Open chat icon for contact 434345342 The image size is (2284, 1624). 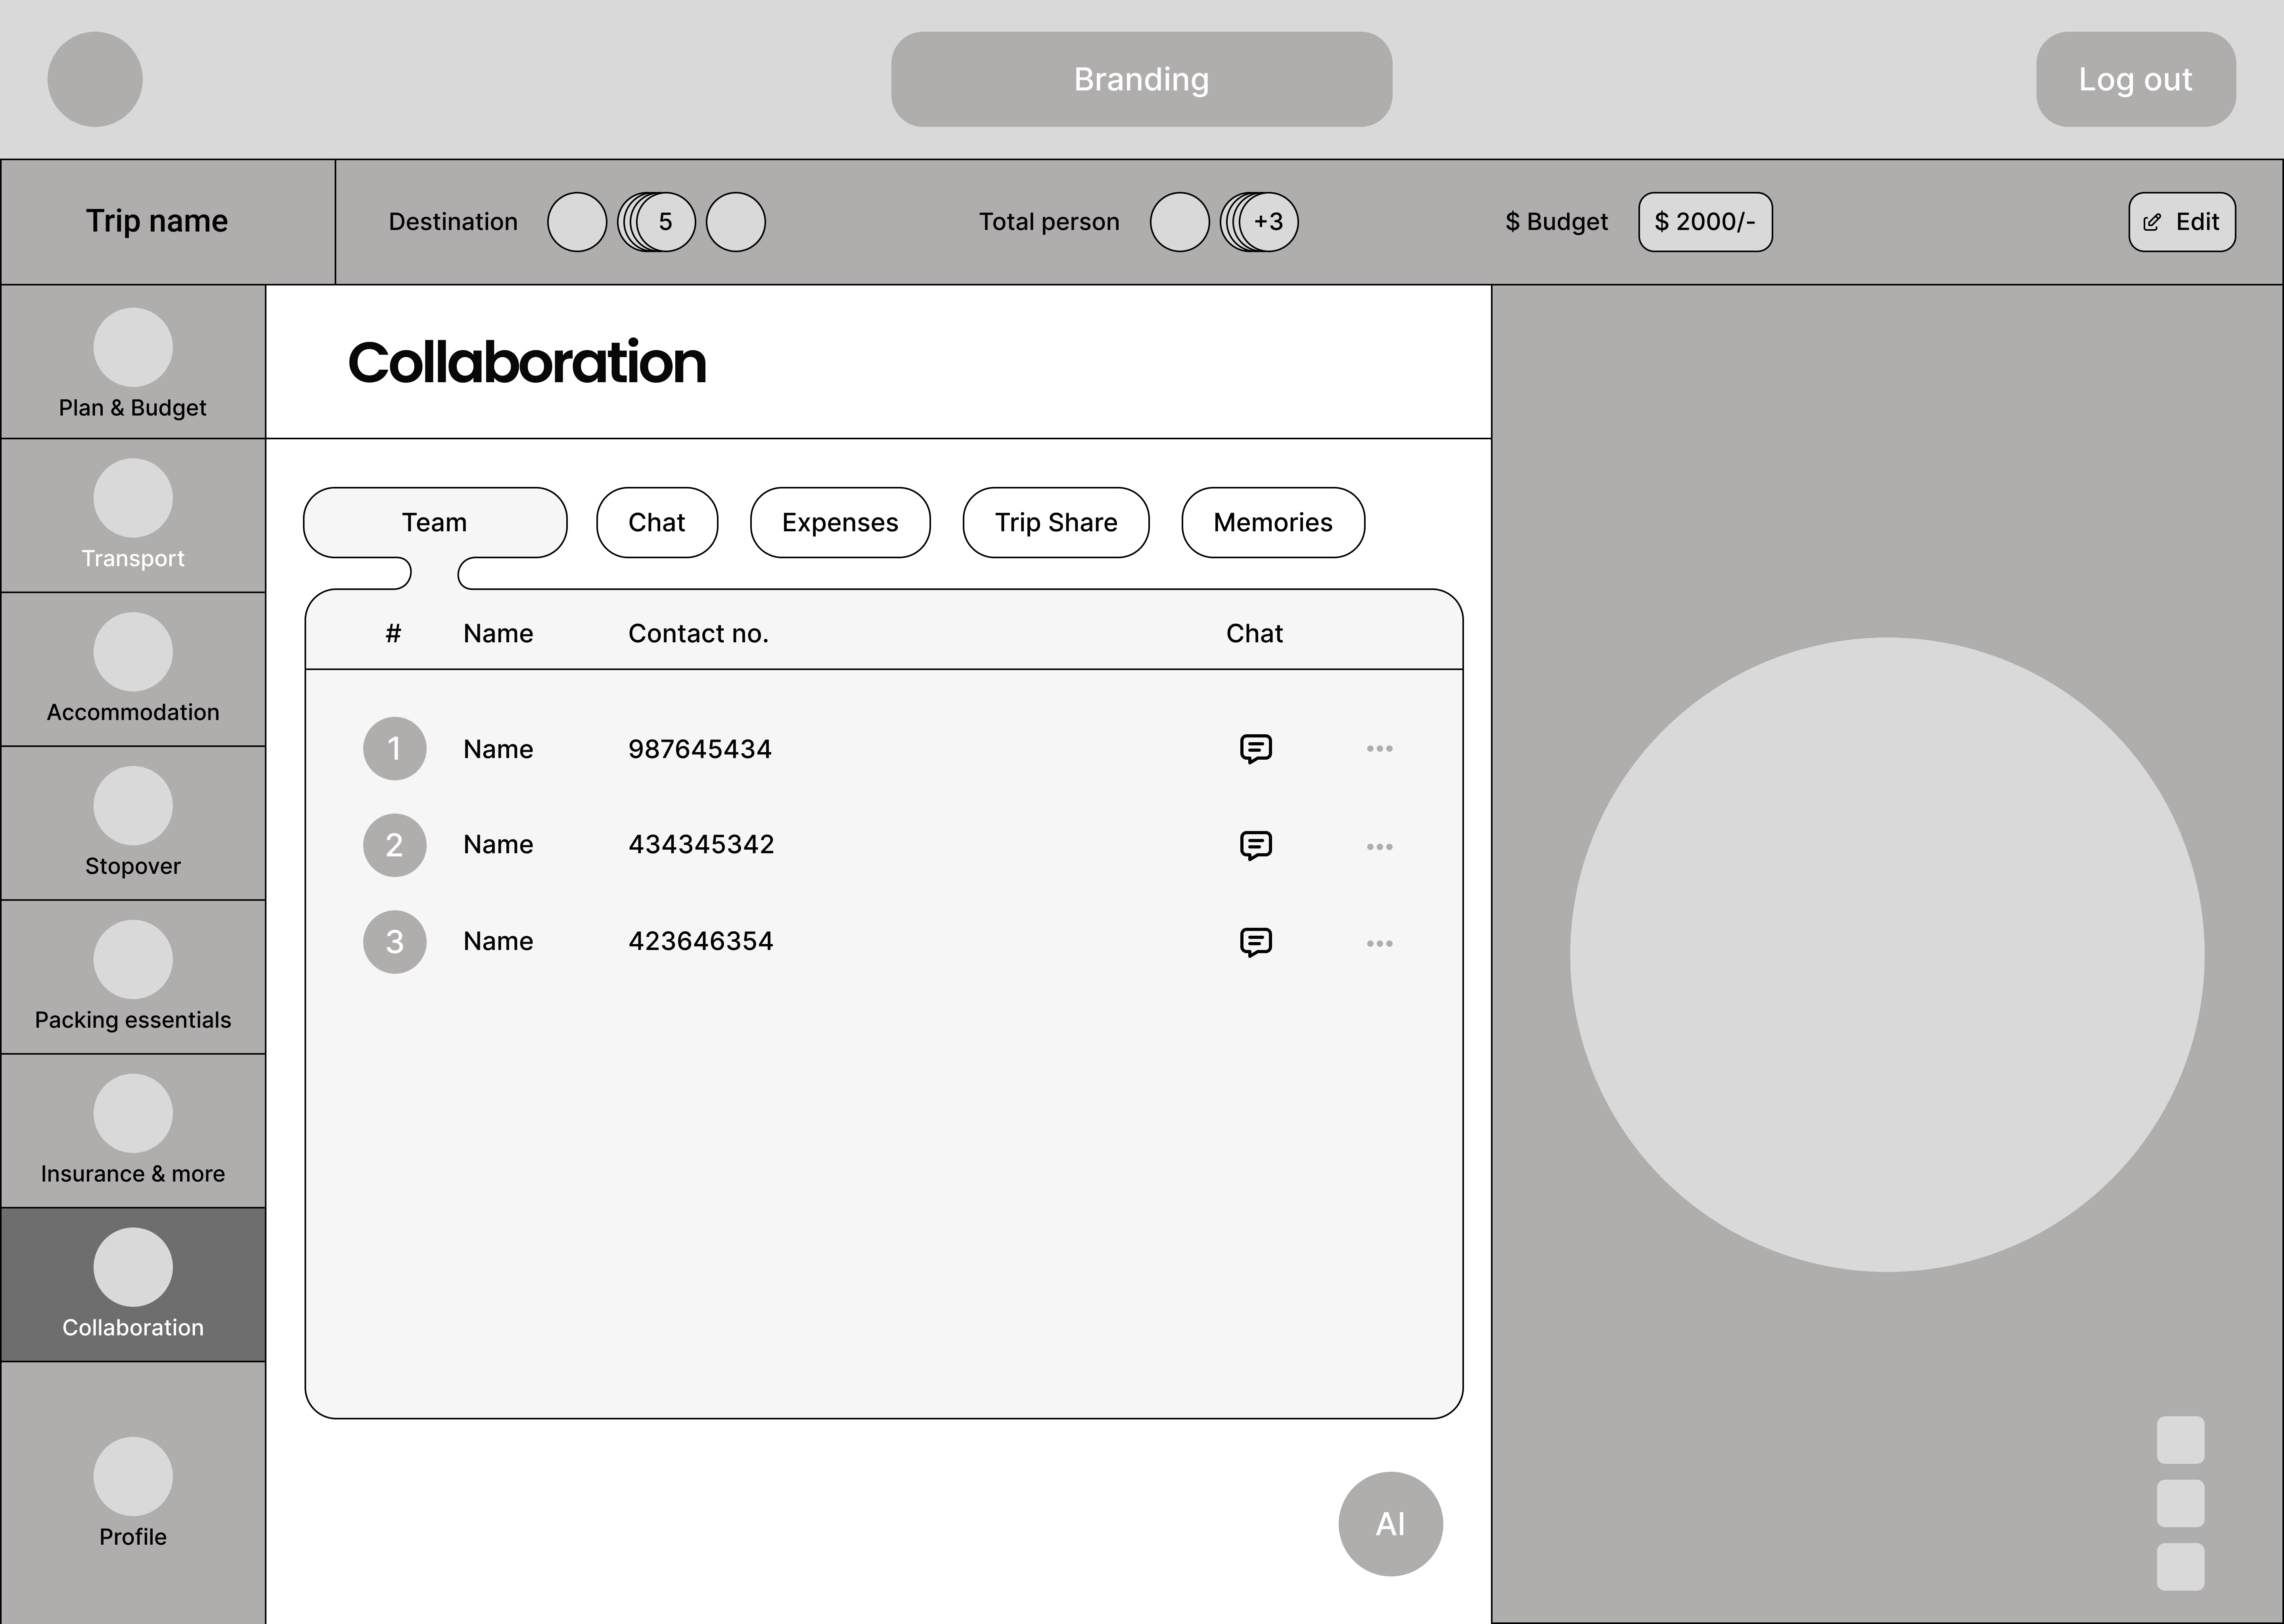[x=1255, y=845]
